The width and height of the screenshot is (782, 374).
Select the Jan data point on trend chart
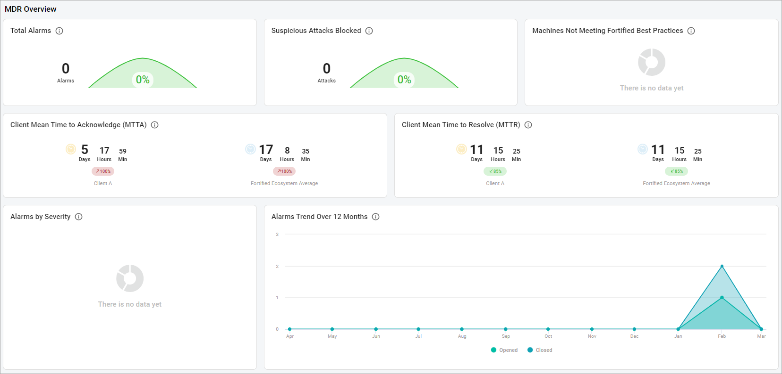click(678, 329)
